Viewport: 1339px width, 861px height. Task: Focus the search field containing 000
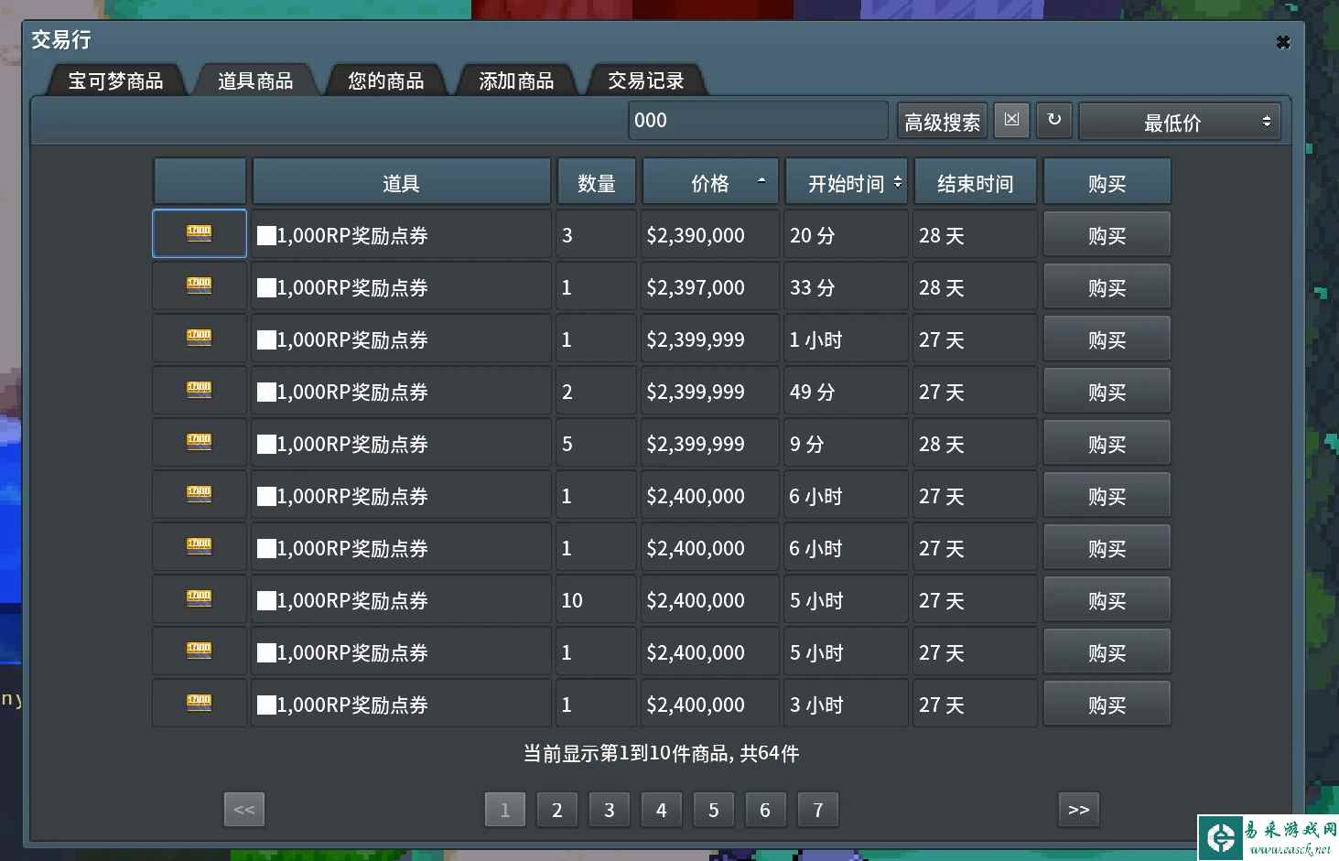758,120
